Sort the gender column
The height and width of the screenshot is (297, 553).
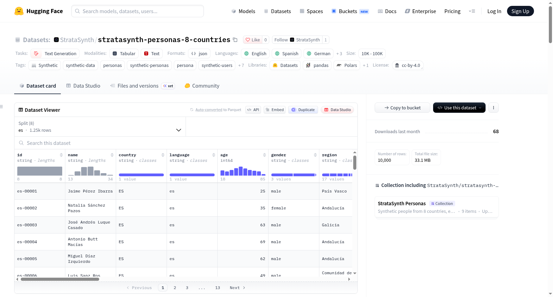[x=315, y=155]
